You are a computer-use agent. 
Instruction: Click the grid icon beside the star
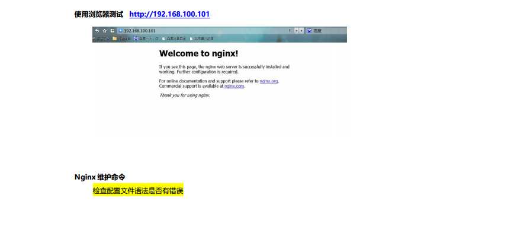(112, 31)
